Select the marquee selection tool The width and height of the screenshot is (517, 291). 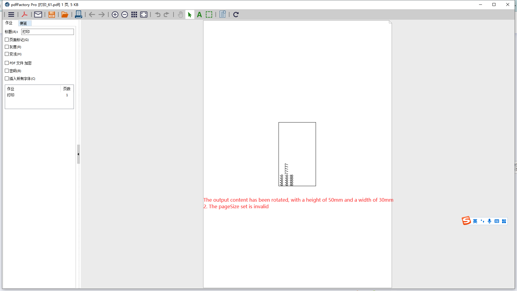(x=209, y=14)
